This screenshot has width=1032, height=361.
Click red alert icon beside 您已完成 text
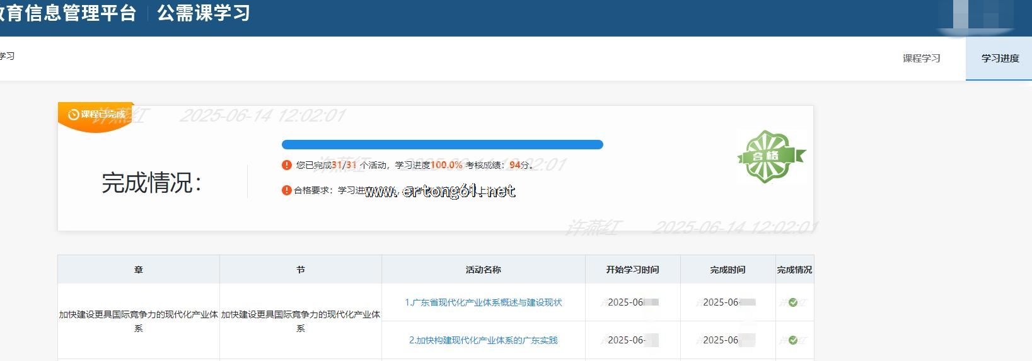287,165
